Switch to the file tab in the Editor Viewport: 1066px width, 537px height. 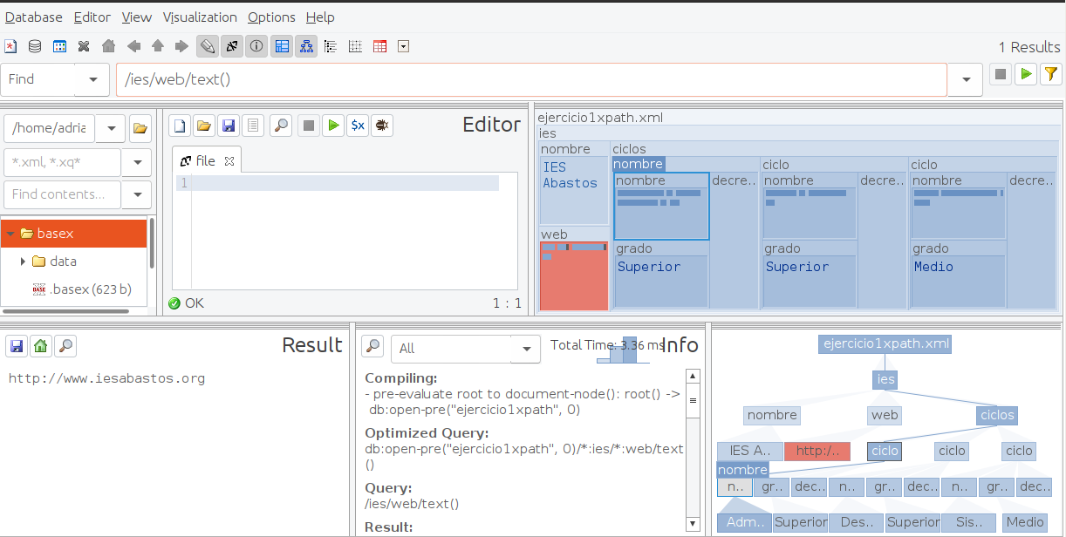coord(205,160)
